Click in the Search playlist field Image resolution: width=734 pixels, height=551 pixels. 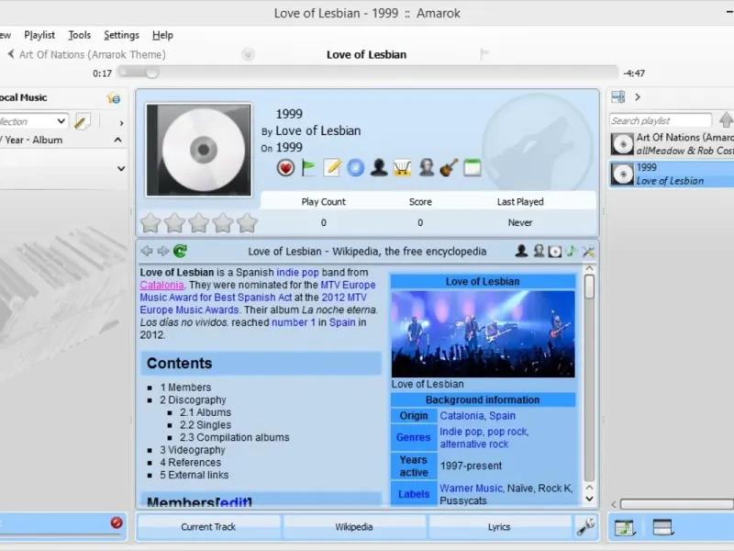661,121
